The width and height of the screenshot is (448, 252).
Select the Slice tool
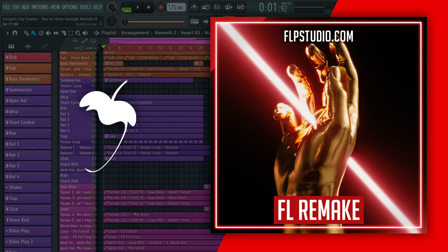[x=63, y=33]
